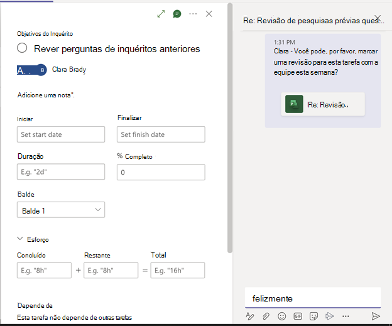This screenshot has height=326, width=392.
Task: Click the % Completo field
Action: pyautogui.click(x=161, y=172)
